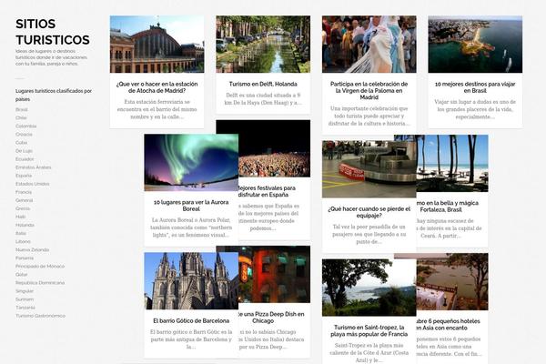Open the De Lujo category
This screenshot has height=364, width=546.
click(24, 151)
